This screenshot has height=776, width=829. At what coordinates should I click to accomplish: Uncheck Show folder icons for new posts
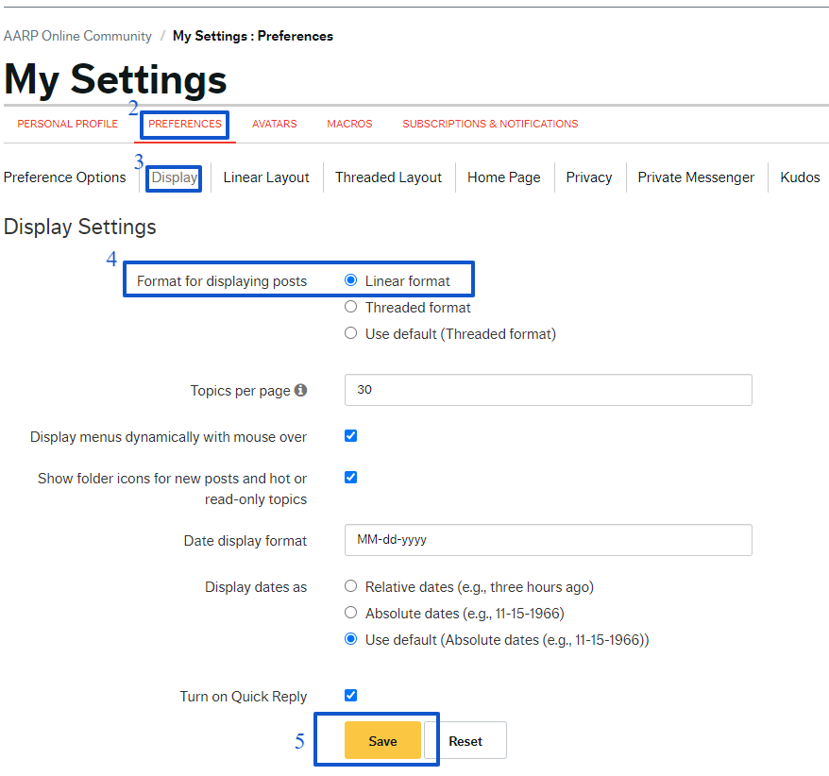(x=351, y=478)
